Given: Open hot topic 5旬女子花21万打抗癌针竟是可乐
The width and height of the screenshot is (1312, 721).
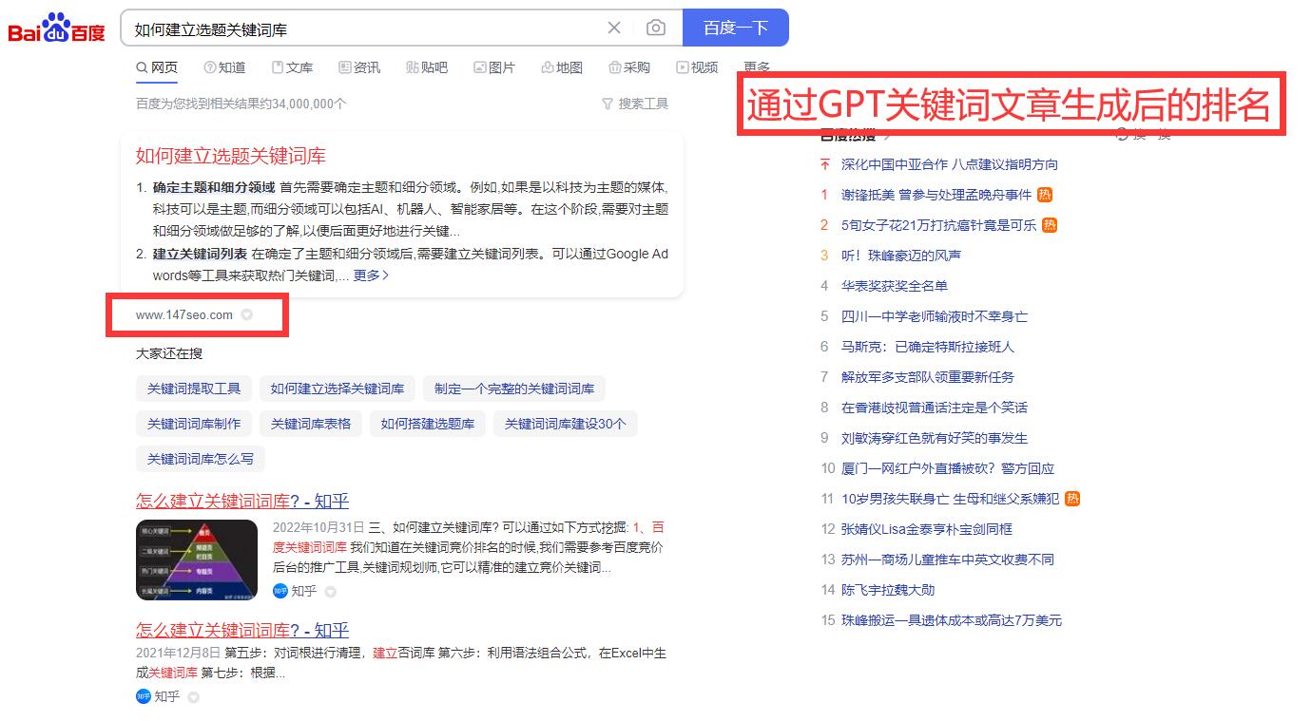Looking at the screenshot, I should pyautogui.click(x=939, y=225).
